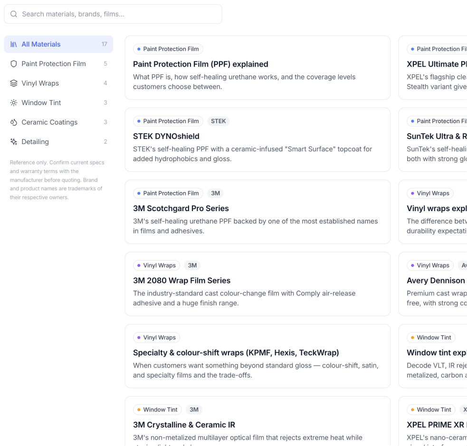Click count 17 beside All Materials

click(104, 44)
